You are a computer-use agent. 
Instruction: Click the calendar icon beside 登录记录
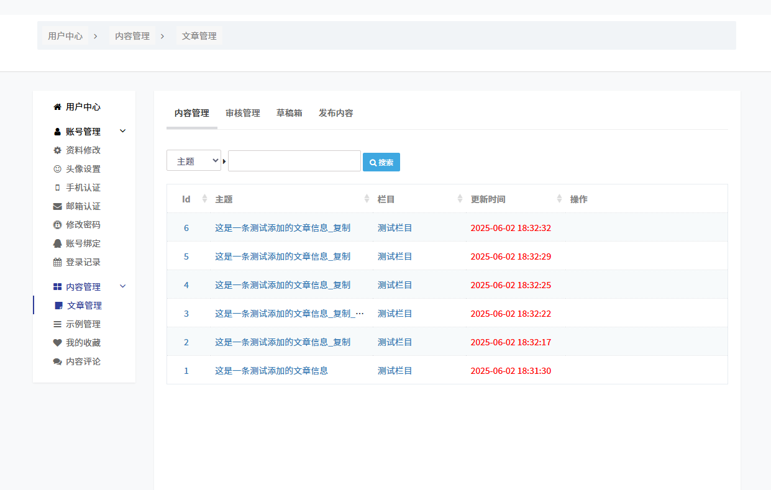(58, 262)
